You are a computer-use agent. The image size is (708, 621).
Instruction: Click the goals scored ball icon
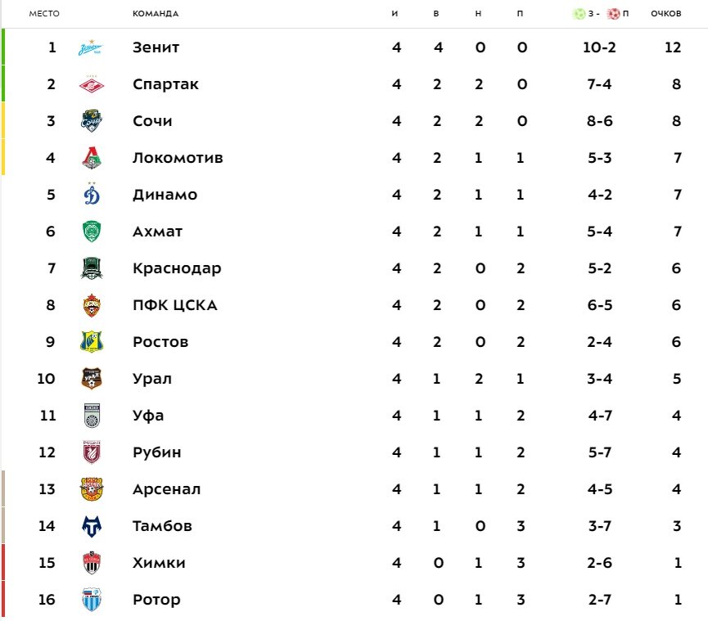(579, 14)
